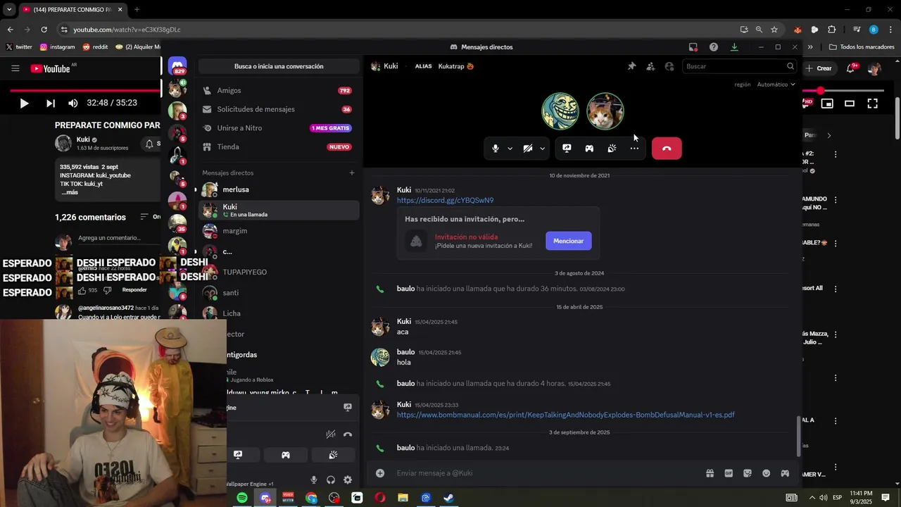901x507 pixels.
Task: Open direct message with merlusa
Action: tap(279, 189)
